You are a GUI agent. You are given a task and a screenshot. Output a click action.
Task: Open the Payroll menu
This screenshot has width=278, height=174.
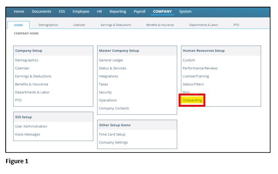click(140, 12)
